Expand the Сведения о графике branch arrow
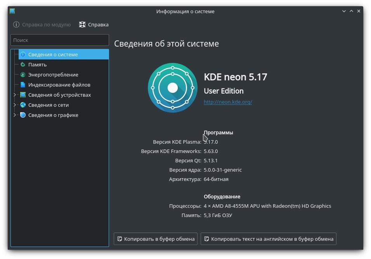Screen dimensions: 371x259 15,115
